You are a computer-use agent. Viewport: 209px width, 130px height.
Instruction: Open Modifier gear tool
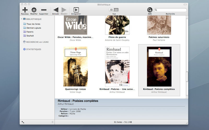pos(34,10)
